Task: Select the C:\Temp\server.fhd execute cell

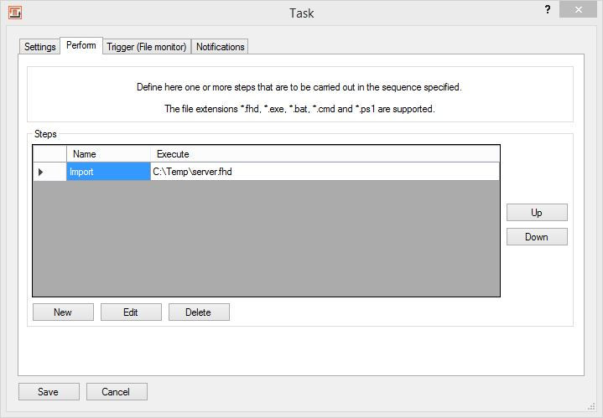Action: (x=325, y=172)
